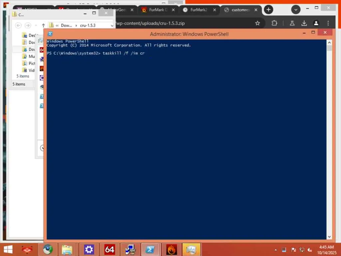Viewport: 341px width, 256px height.
Task: Maximize the PowerShell window
Action: pyautogui.click(x=313, y=32)
